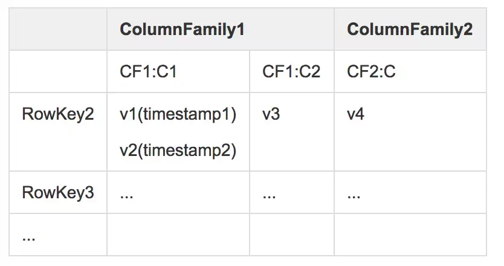The height and width of the screenshot is (266, 504).
Task: Select the v4 value cell
Action: pos(355,114)
